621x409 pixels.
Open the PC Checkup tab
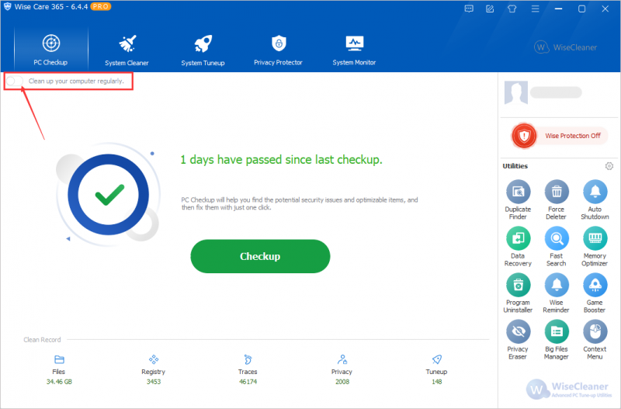pyautogui.click(x=50, y=50)
